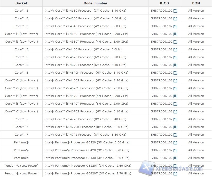The image size is (212, 177).
Task: Click the save icon beside i5-4670K BIOS
Action: pyautogui.click(x=175, y=73)
